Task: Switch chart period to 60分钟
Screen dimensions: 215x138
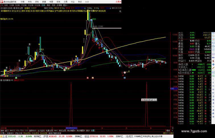Action: pos(37,5)
